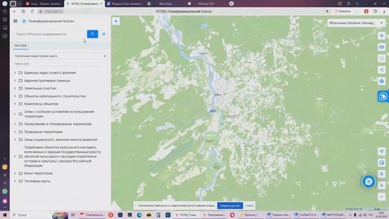Open the ИНСТРУКЦИЯ Word document in the taskbar

coord(334,215)
